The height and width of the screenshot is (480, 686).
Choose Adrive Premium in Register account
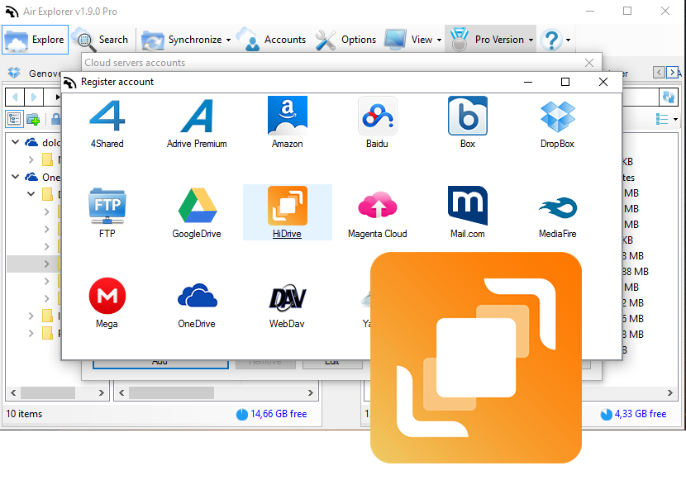(197, 123)
